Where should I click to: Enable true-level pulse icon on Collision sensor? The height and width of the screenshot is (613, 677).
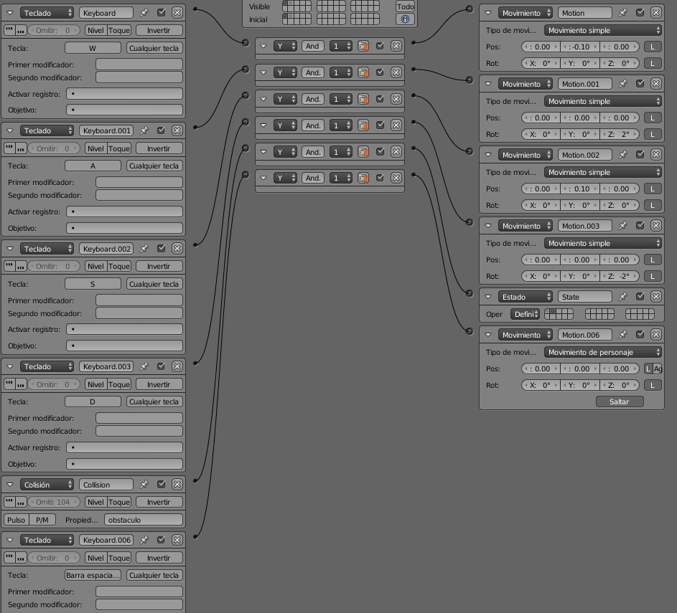(x=9, y=502)
